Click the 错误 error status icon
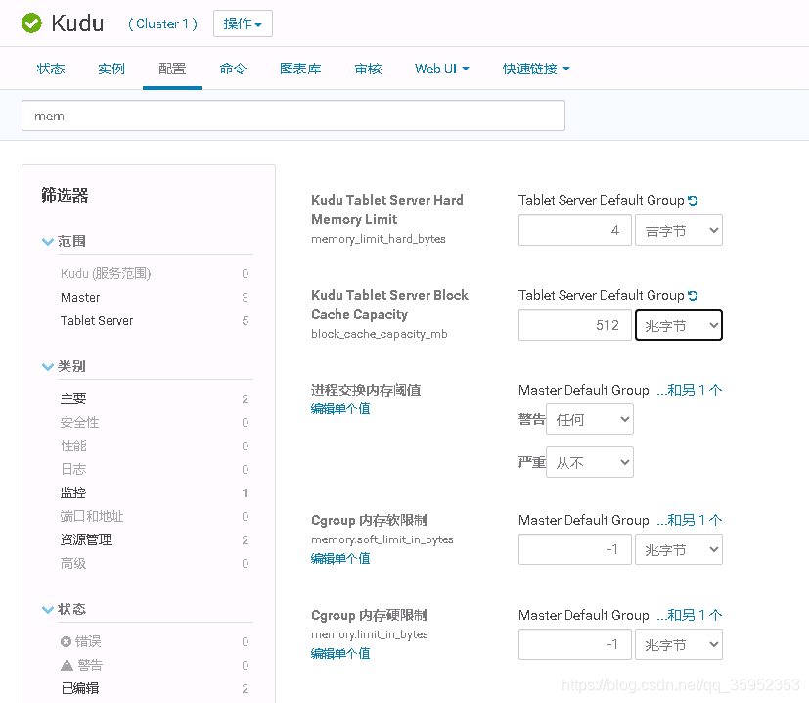Viewport: 809px width, 703px height. click(x=66, y=641)
